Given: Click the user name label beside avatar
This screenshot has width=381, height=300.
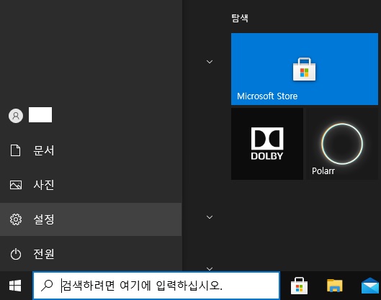Looking at the screenshot, I should (x=40, y=115).
